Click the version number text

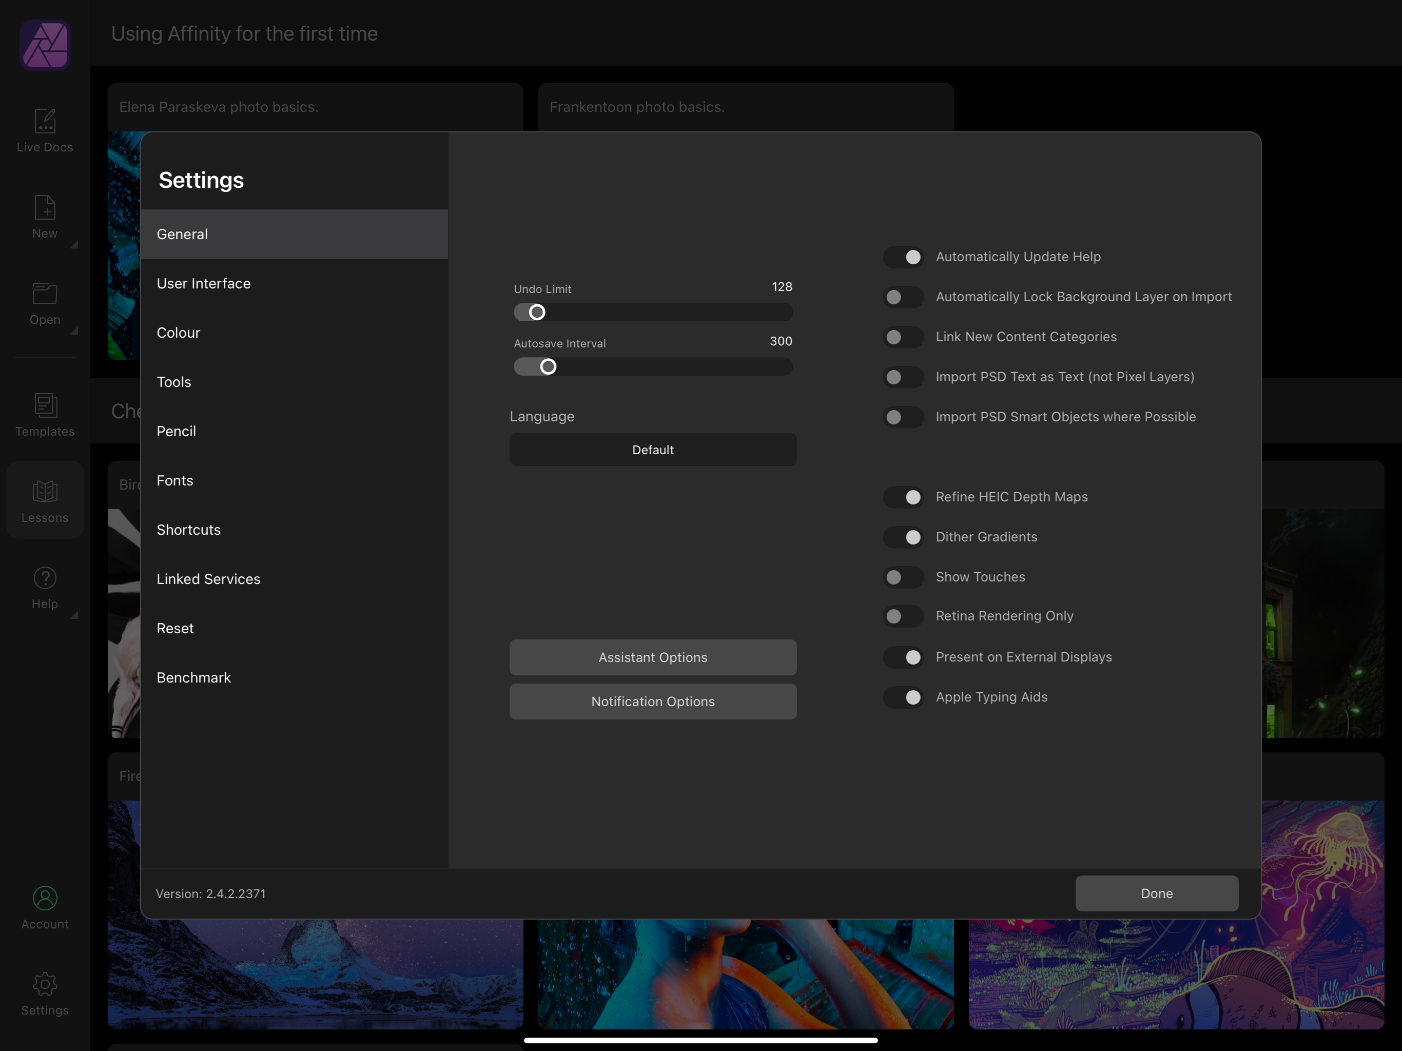(x=211, y=893)
